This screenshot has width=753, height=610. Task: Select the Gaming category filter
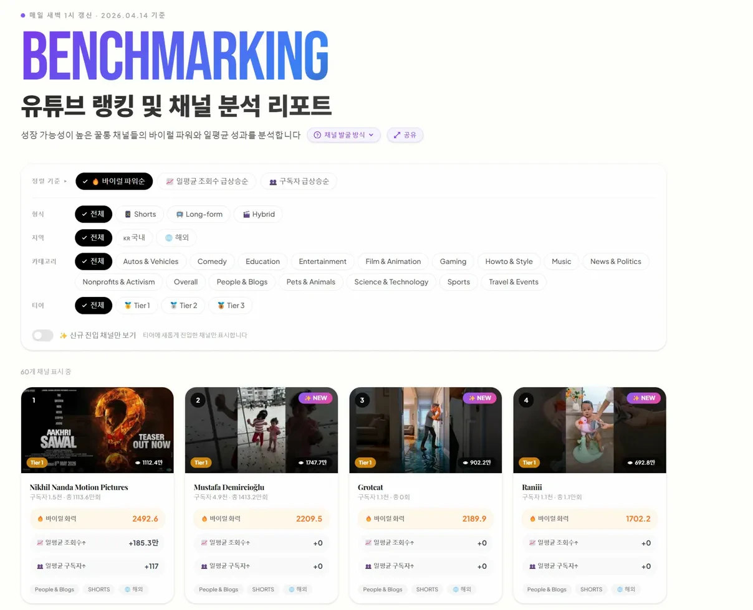click(453, 261)
